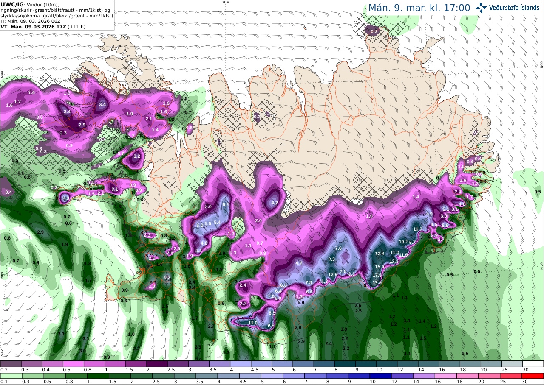This screenshot has height=385, width=544.
Task: Click the 'UWC/IG: Vindur (10m)' title text
Action: pyautogui.click(x=29, y=4)
